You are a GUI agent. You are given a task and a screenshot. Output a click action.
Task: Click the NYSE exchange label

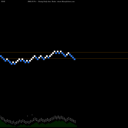point(3,2)
